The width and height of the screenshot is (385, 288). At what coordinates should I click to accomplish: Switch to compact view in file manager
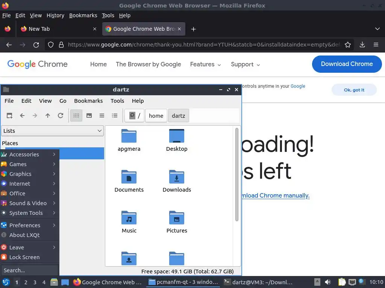point(102,115)
